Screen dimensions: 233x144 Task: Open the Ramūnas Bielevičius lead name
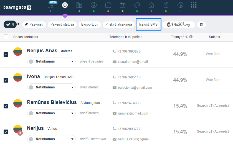52,102
